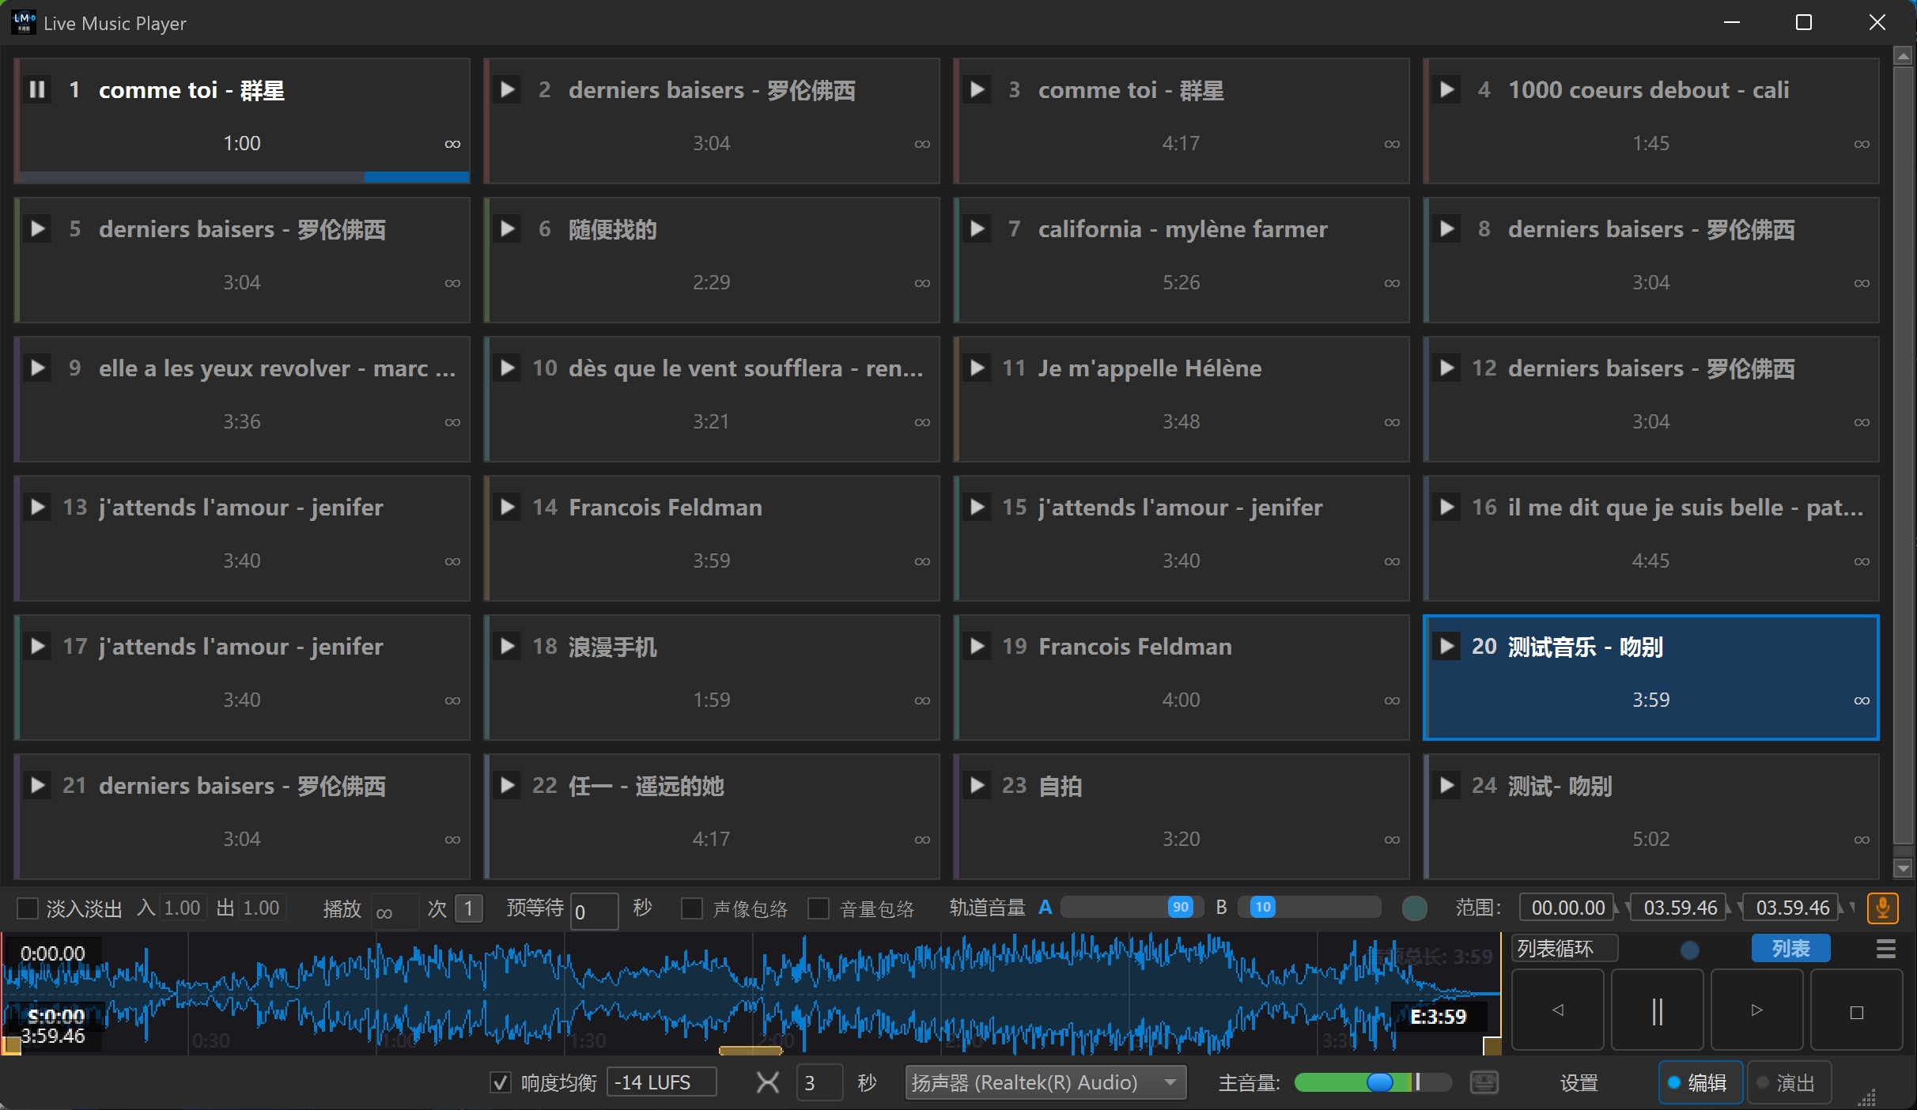Enable the 声像包络 pan envelope checkbox
1917x1110 pixels.
[x=692, y=908]
